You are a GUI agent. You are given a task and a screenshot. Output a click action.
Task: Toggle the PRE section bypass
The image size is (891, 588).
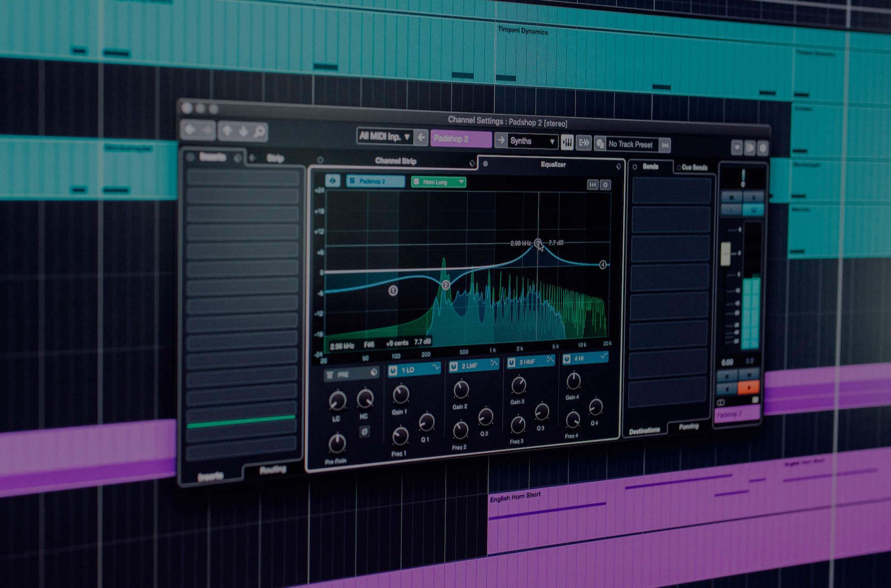[x=330, y=375]
